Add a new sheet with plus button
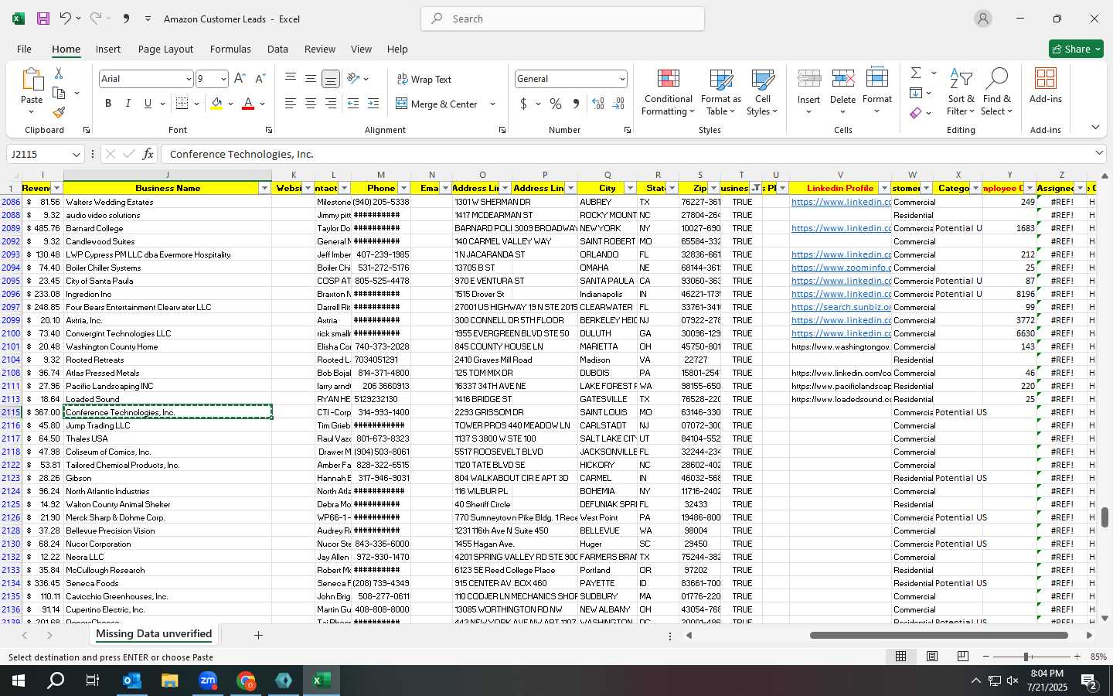 (x=258, y=635)
